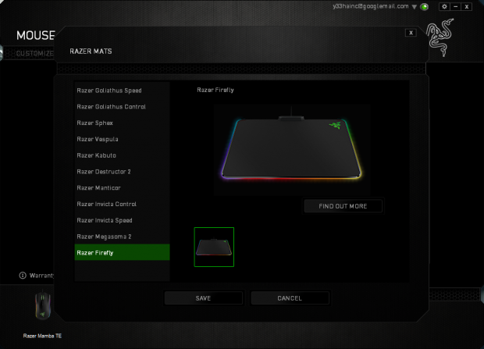
Task: Open the settings gear icon
Action: click(x=444, y=6)
